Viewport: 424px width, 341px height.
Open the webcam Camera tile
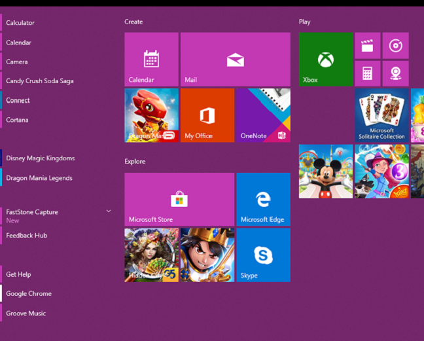(x=396, y=73)
